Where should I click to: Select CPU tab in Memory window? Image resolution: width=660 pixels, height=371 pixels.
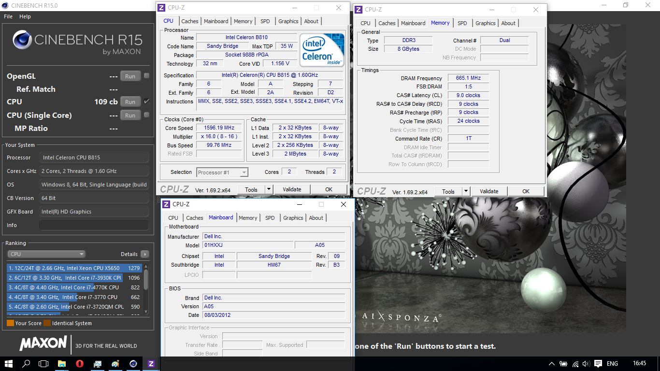coord(366,23)
